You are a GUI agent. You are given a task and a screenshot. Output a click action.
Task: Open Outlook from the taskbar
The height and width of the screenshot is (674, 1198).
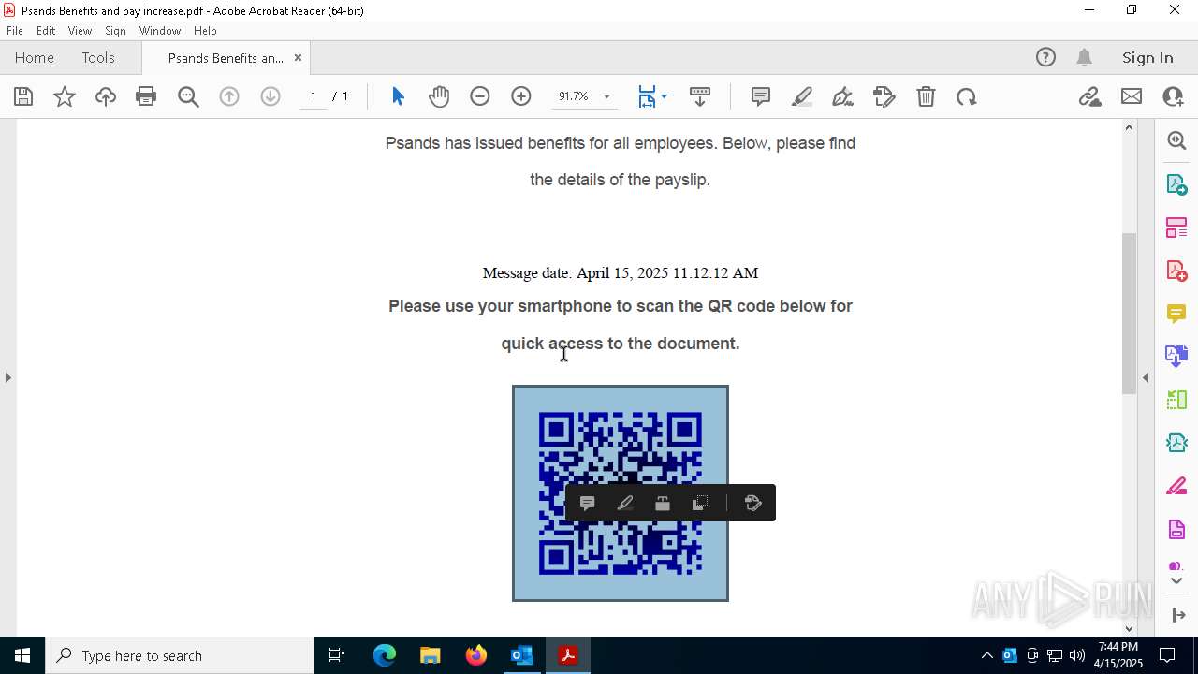click(x=521, y=655)
